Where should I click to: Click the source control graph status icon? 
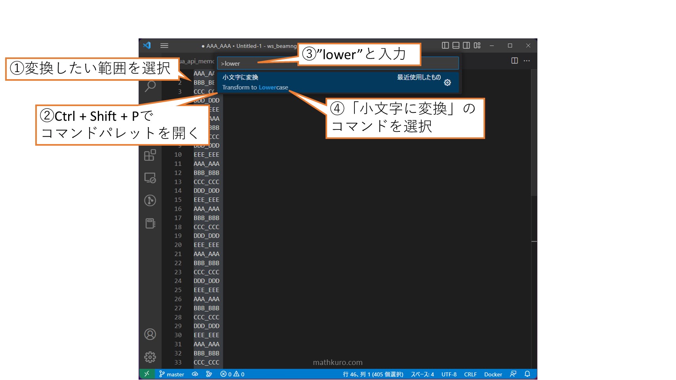pos(209,374)
